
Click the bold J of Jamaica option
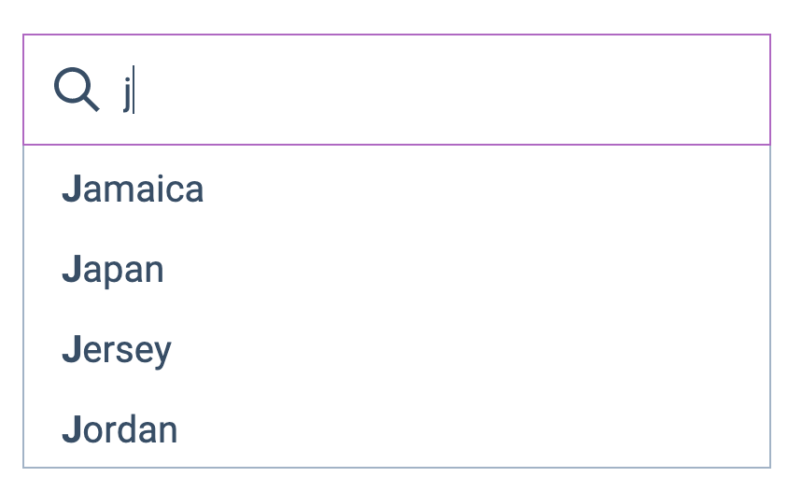[x=72, y=189]
